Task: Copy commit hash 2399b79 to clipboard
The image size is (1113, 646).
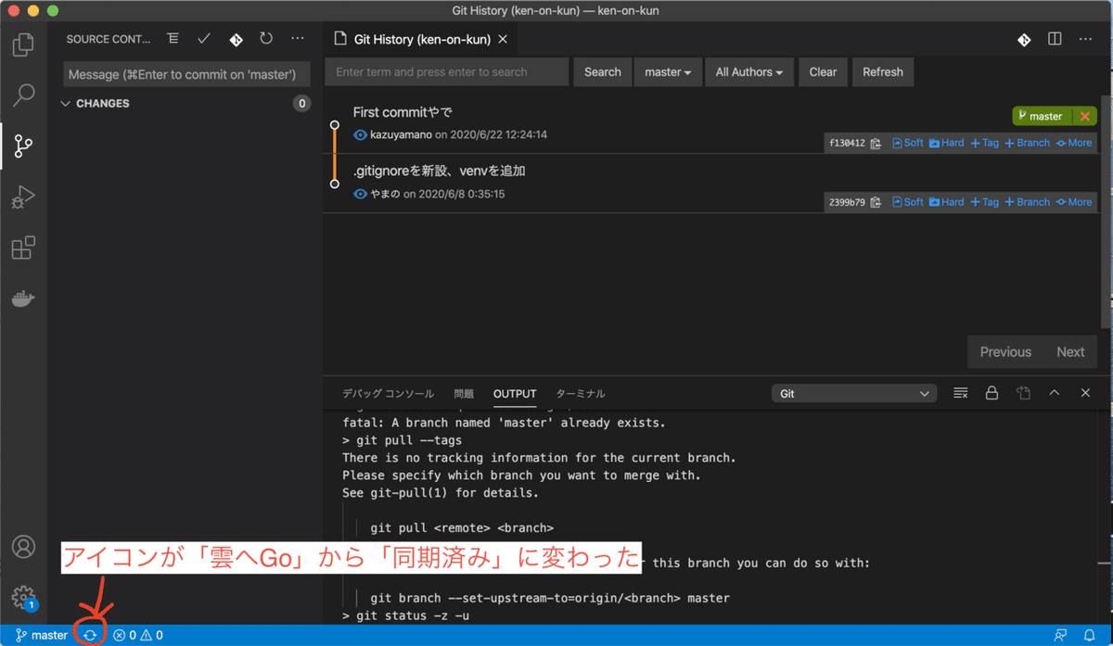Action: click(876, 203)
